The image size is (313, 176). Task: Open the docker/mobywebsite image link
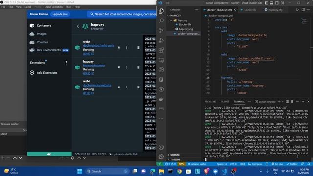pos(97,85)
